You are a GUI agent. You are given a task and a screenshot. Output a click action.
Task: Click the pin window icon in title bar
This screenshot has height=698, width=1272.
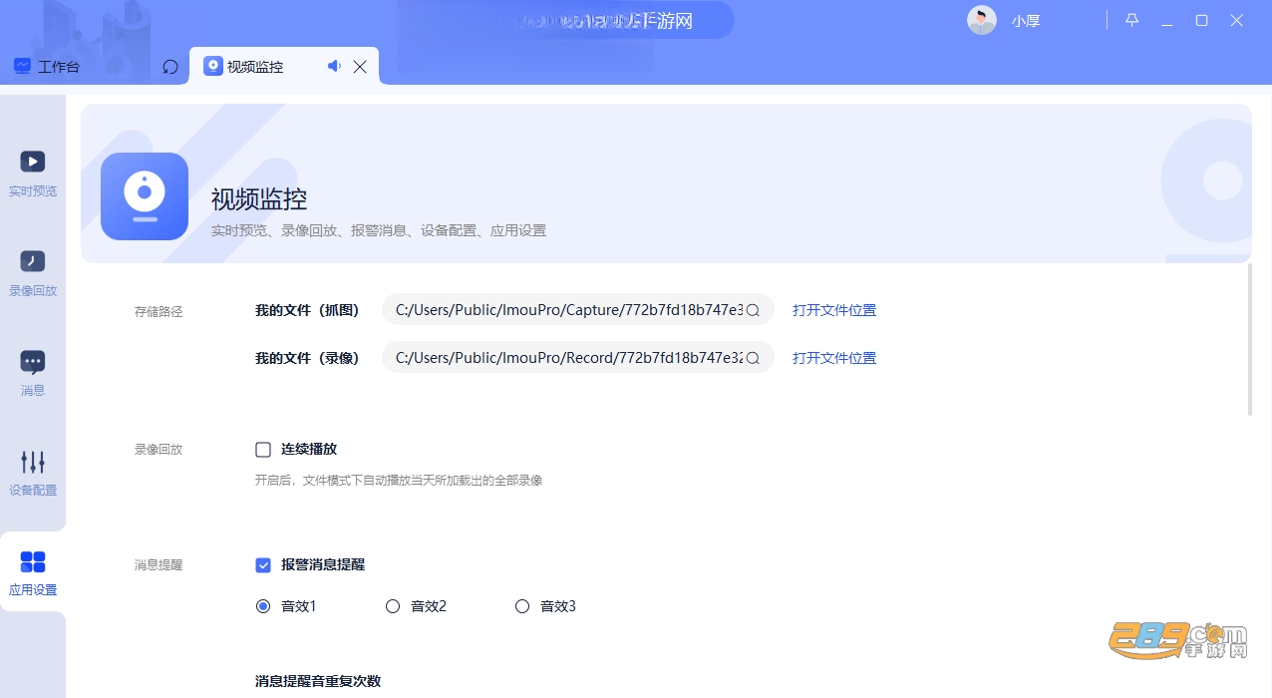click(x=1131, y=20)
